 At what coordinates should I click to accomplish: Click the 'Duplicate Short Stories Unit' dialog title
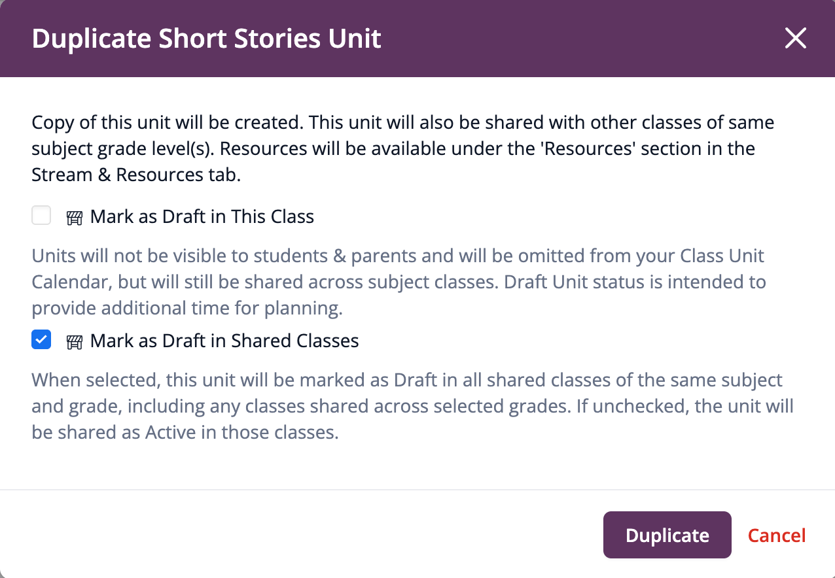206,39
